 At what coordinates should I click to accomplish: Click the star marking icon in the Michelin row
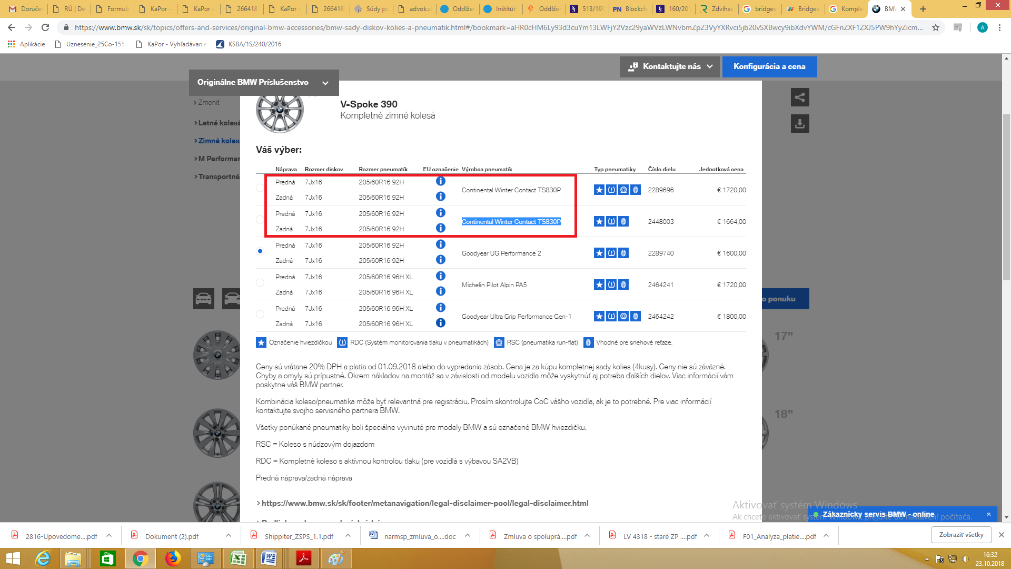coord(599,284)
